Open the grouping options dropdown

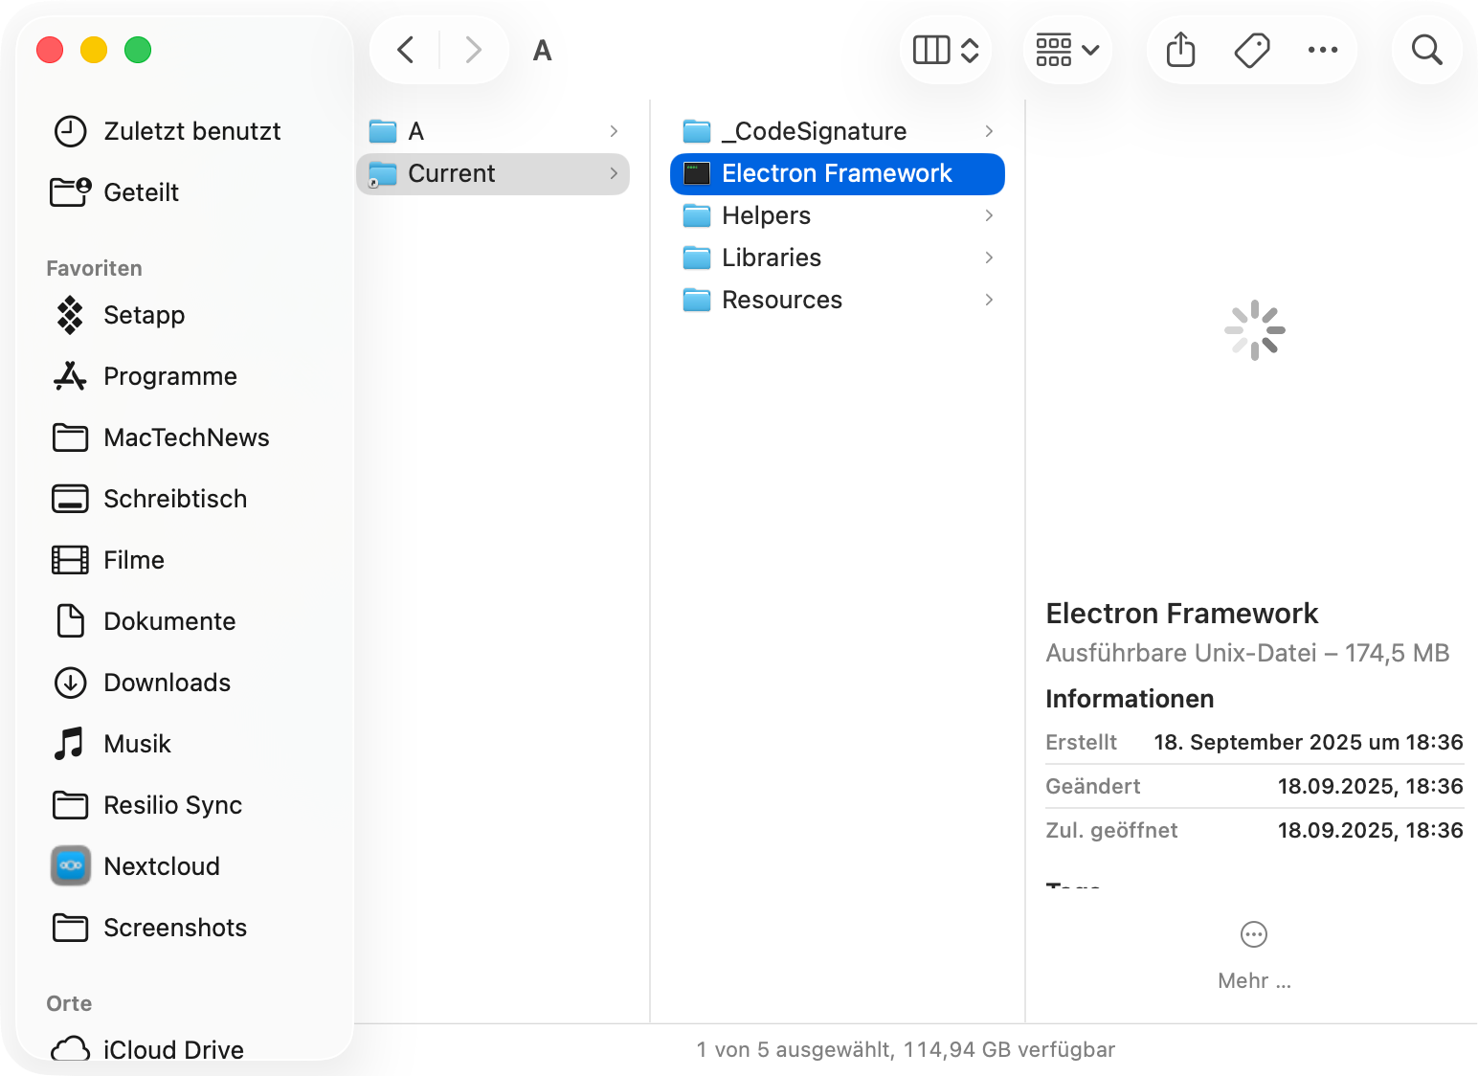point(1067,50)
